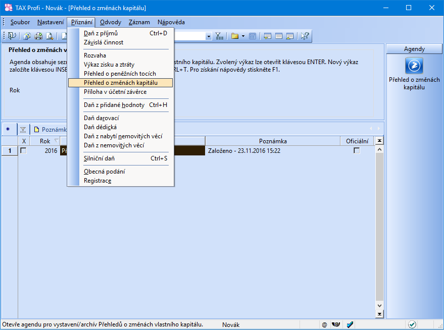Choose highlighted Přehled o změnách kapitálu entry
This screenshot has height=330, width=444.
pyautogui.click(x=121, y=83)
